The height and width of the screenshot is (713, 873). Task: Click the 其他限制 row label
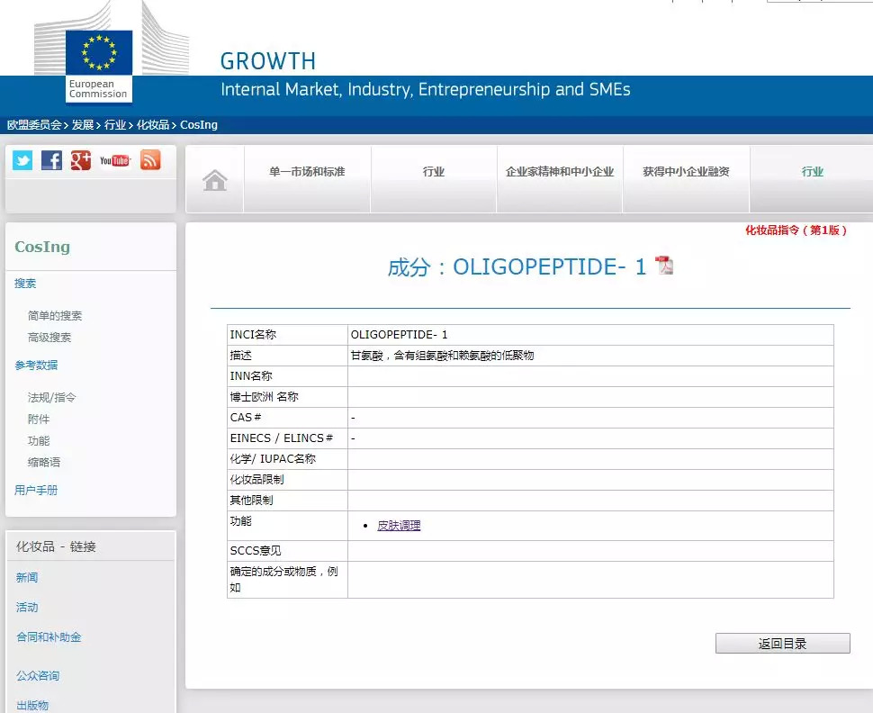point(251,501)
